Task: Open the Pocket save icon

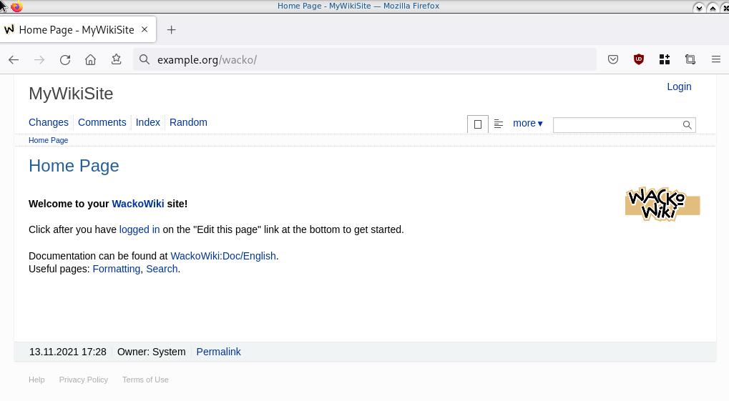Action: [x=613, y=60]
